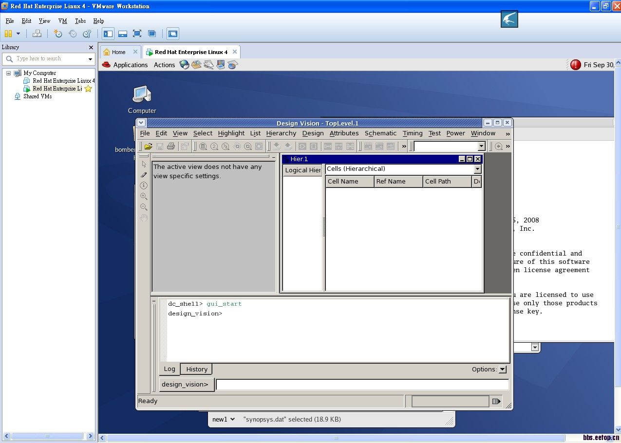Click the library panel horizontal scrollbar
This screenshot has height=443, width=621.
click(x=48, y=436)
